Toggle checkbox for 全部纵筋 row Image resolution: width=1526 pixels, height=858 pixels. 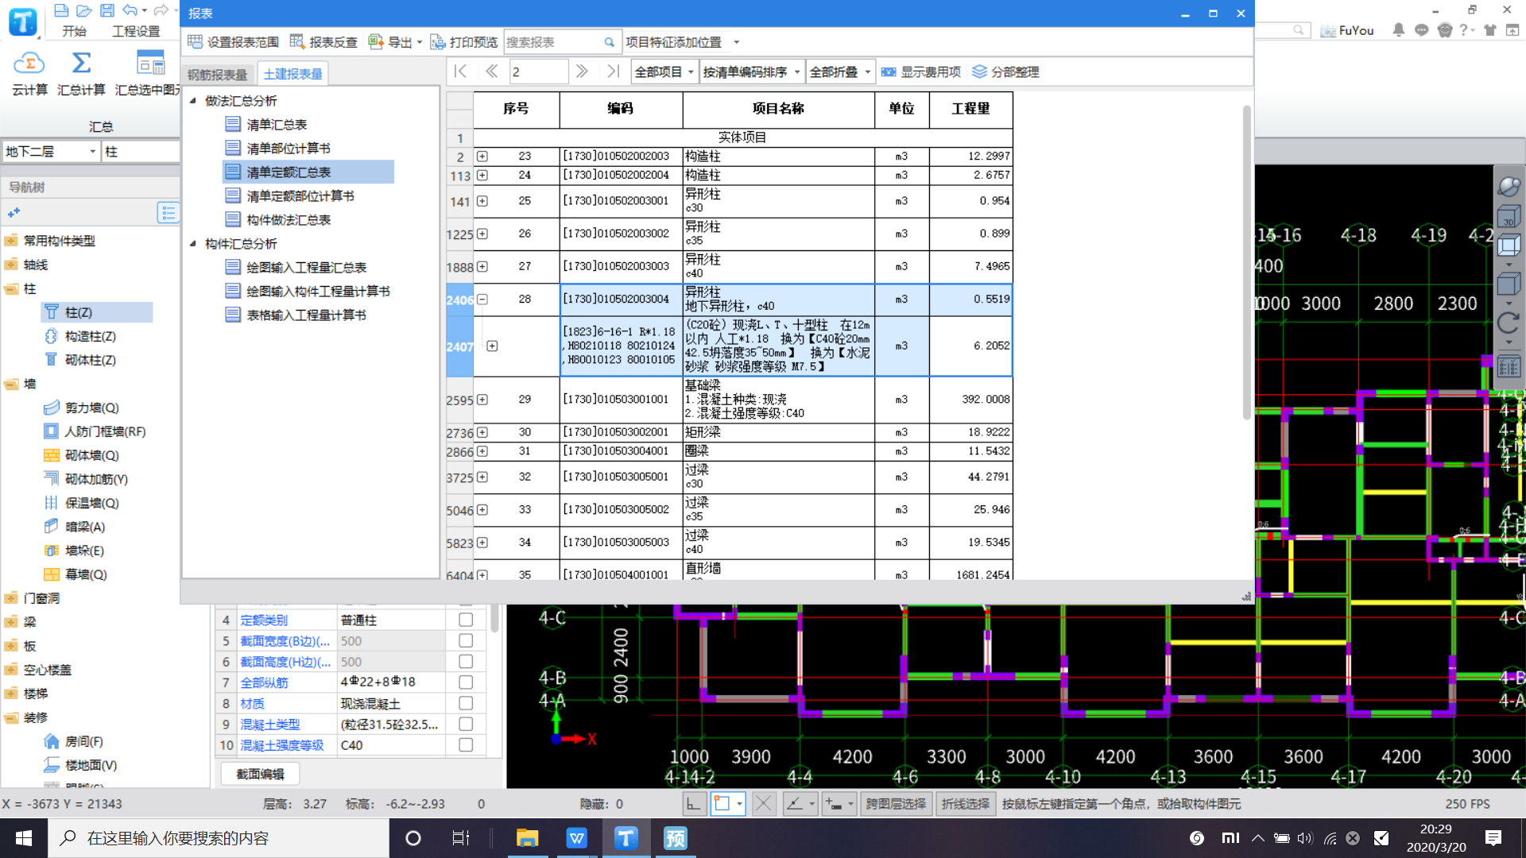(x=466, y=682)
